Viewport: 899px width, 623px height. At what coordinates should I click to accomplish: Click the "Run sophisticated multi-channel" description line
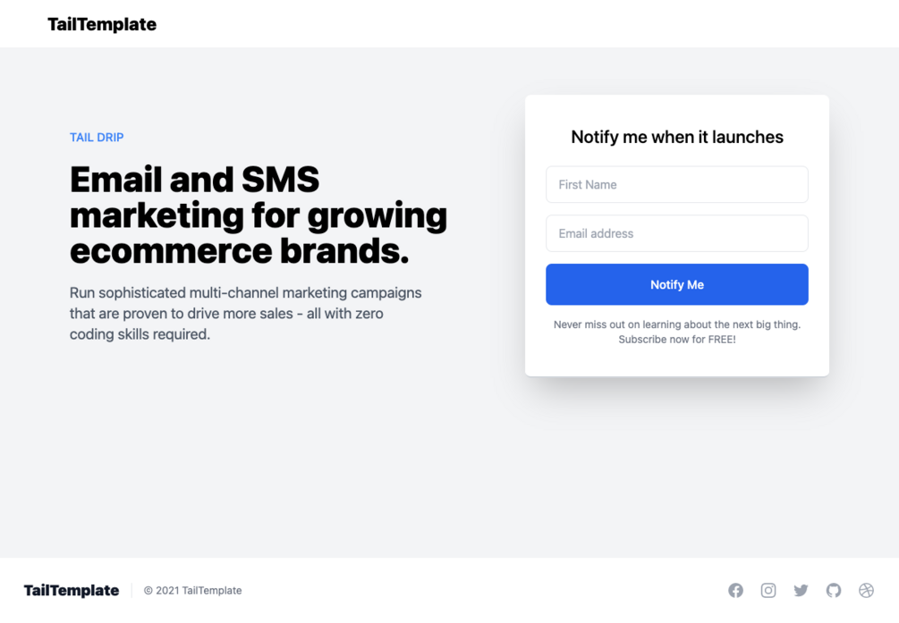click(x=245, y=292)
